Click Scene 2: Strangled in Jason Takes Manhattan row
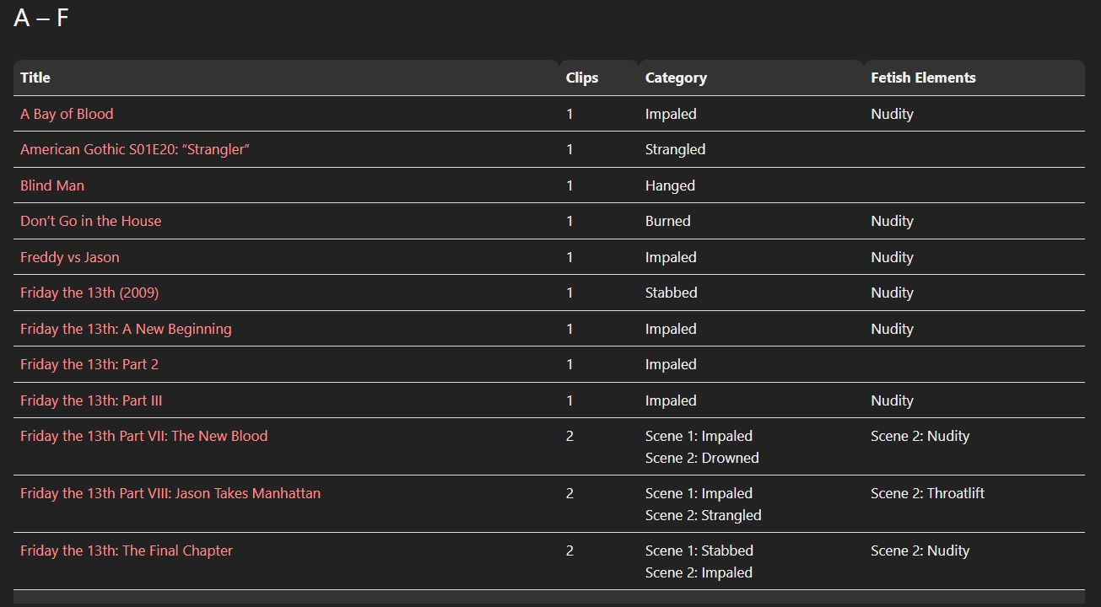 point(703,515)
